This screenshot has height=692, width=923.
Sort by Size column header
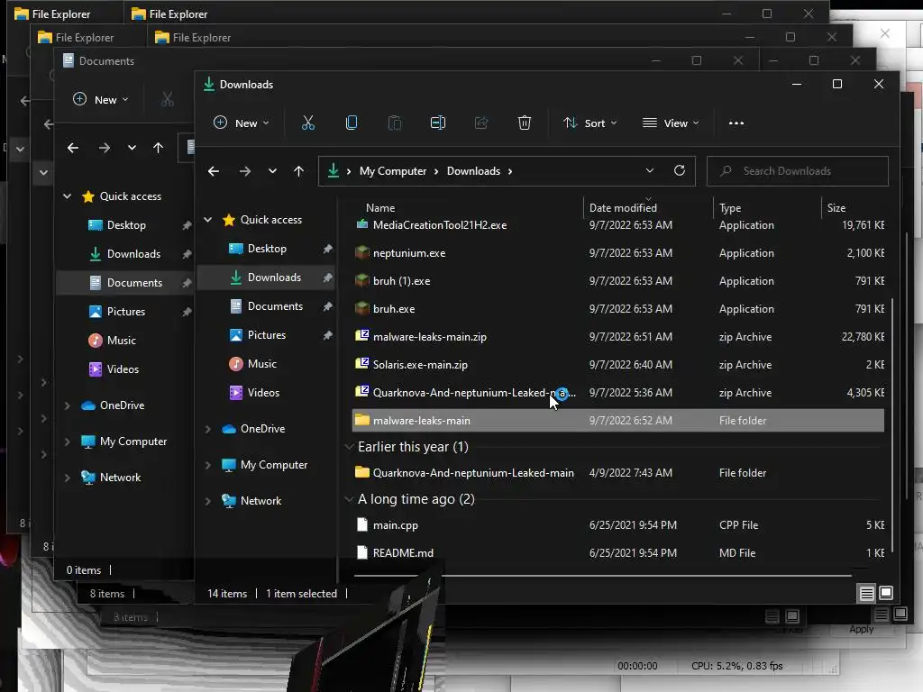click(836, 208)
